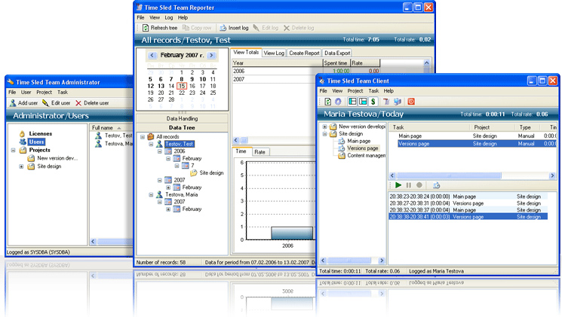562x317 pixels.
Task: Collapse All records in Reporter Data Tree
Action: (x=143, y=137)
